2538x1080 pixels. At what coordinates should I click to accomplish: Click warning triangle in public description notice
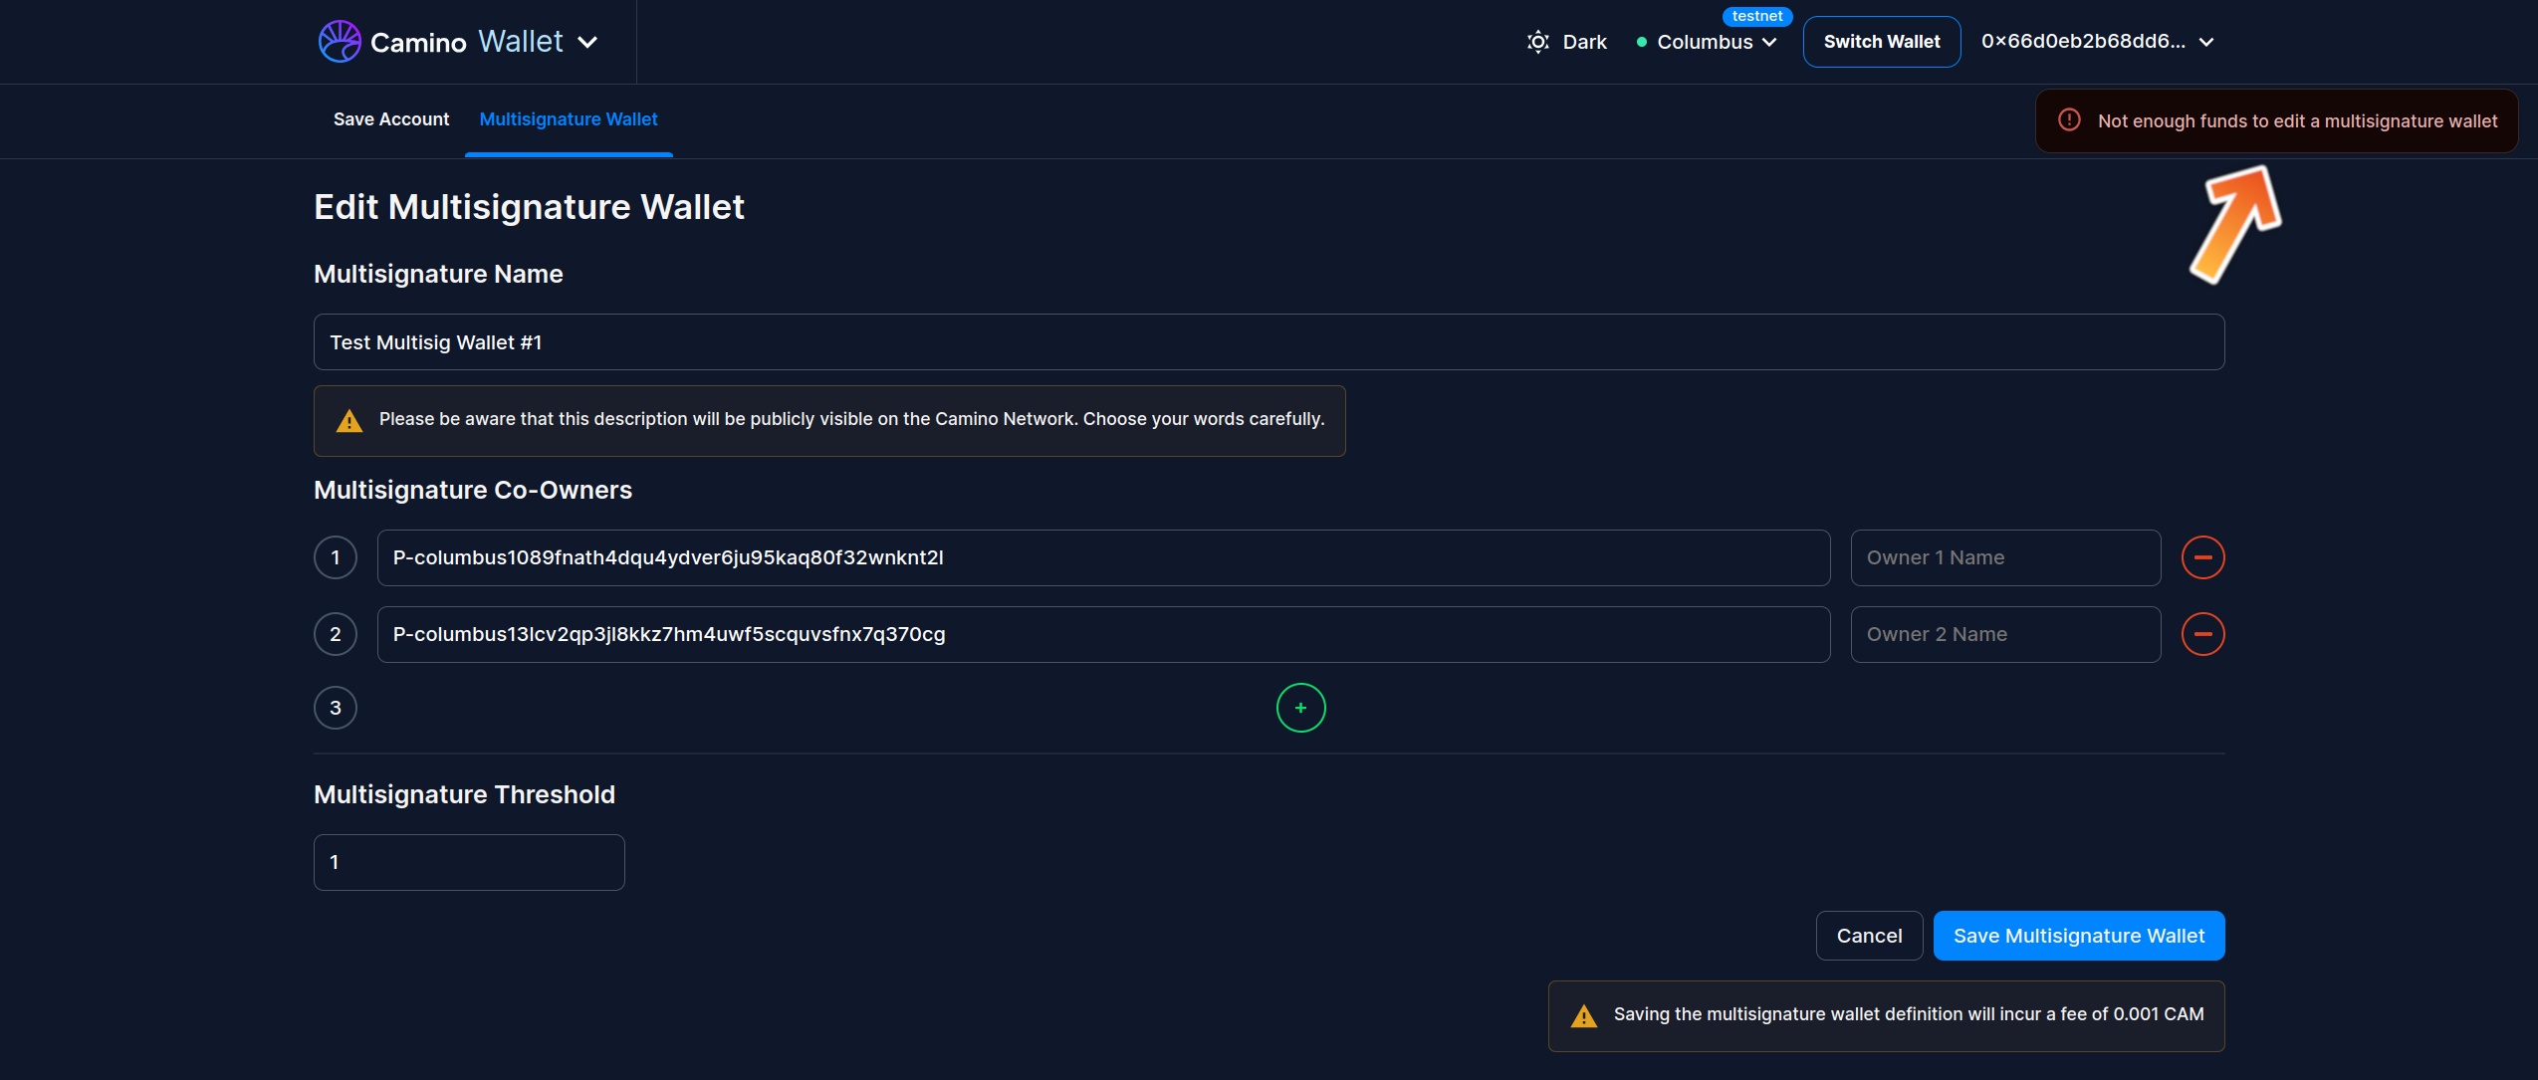coord(349,420)
